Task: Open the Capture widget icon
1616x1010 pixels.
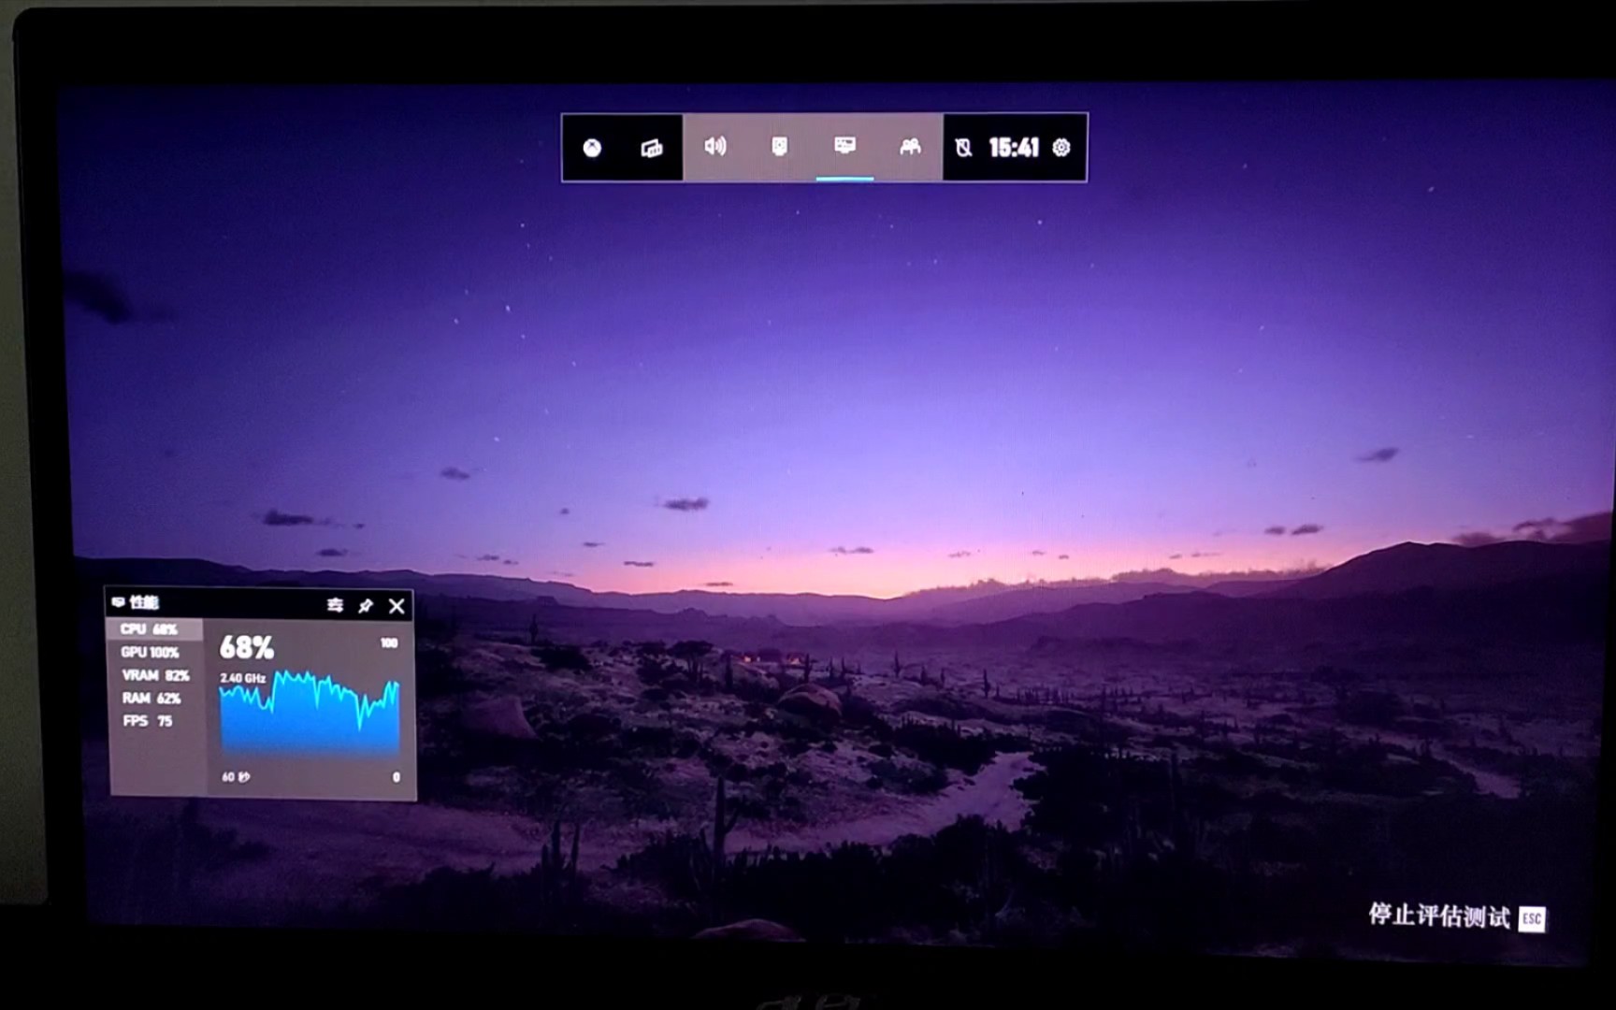Action: [x=779, y=146]
